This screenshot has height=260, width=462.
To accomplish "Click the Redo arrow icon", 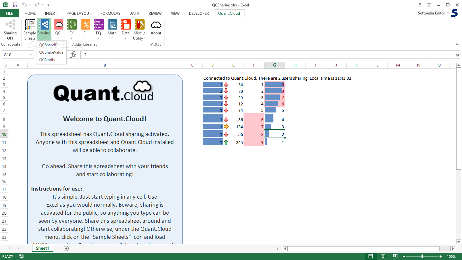I will 37,5.
